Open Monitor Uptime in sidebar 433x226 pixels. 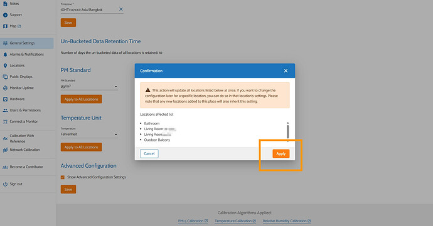tap(22, 88)
